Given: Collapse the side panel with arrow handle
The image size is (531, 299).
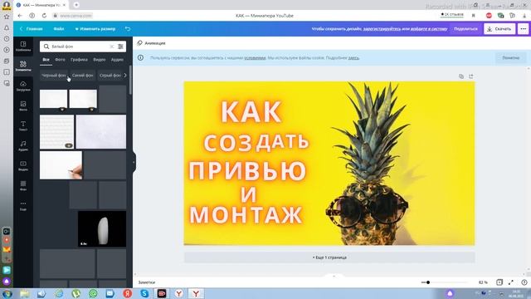Looking at the screenshot, I should pos(134,162).
